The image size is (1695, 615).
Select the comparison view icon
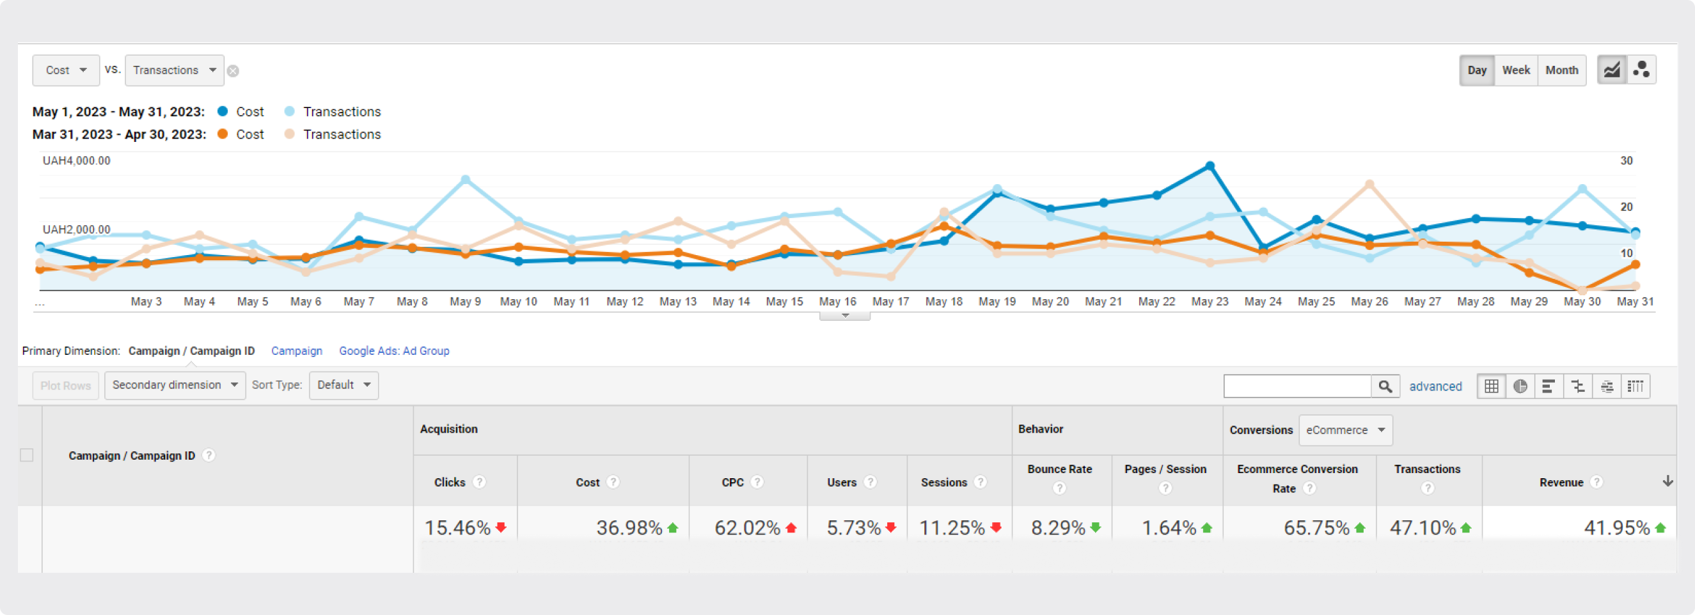pyautogui.click(x=1578, y=386)
